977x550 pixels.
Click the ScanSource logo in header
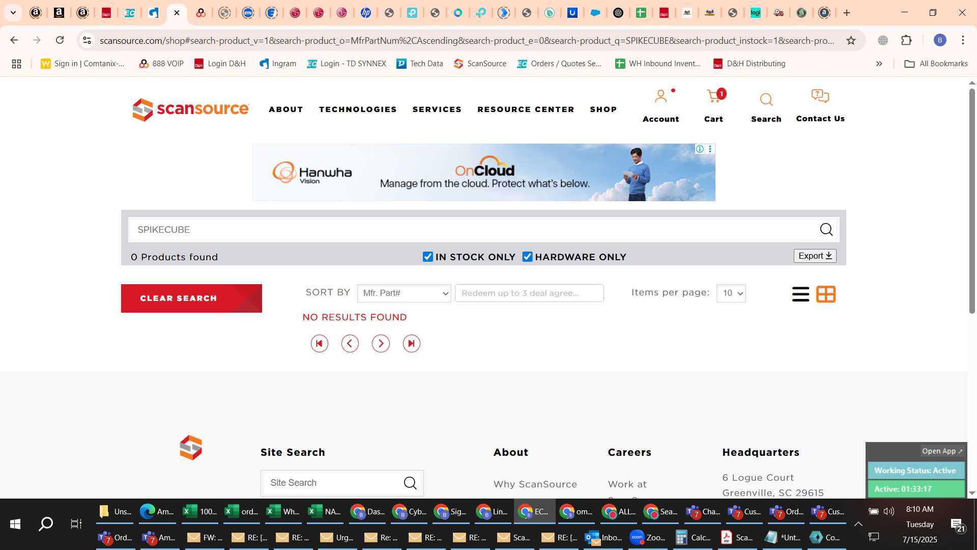(x=191, y=109)
